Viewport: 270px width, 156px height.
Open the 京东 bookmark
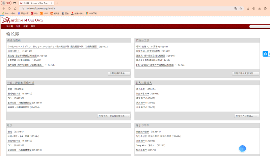point(34,13)
